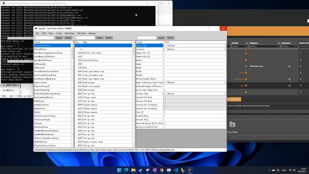
Task: Tick the Grayout for Ride checkbox
Action: (x=164, y=101)
